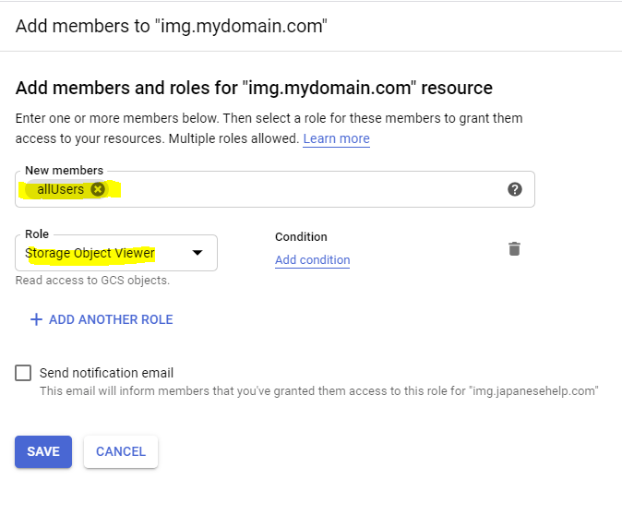Click 'This email will inform members' description

(x=319, y=391)
